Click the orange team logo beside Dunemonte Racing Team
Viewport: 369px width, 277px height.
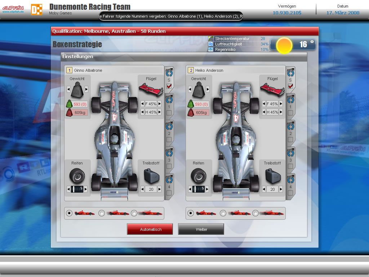[x=36, y=9]
